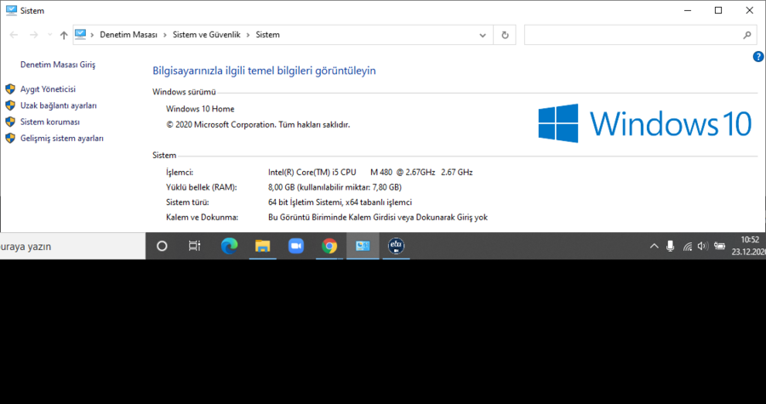Select Sistem ve Güvenlik breadcrumb

(207, 35)
